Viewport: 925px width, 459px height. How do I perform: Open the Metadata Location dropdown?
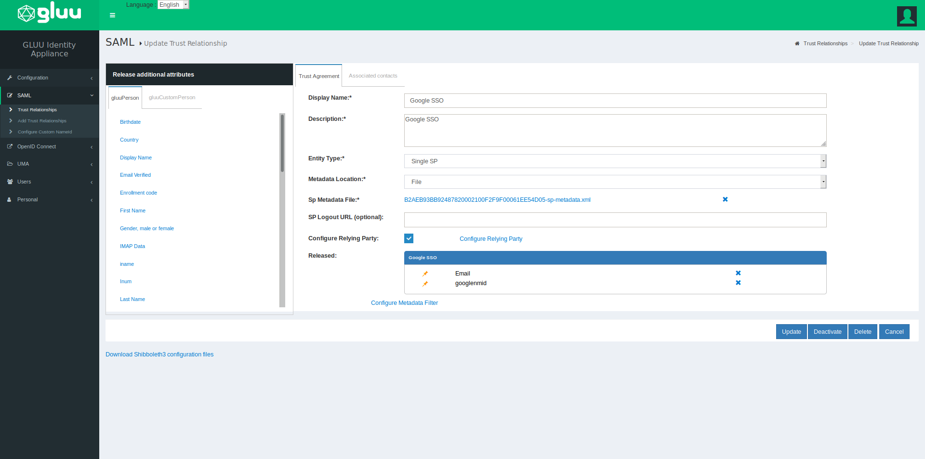click(x=615, y=182)
